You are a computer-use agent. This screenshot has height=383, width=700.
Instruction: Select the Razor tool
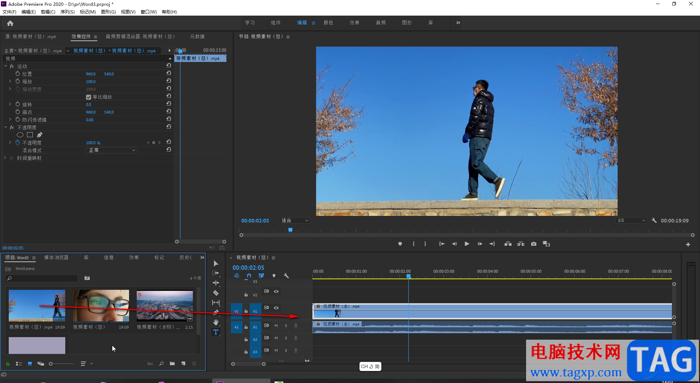[216, 293]
